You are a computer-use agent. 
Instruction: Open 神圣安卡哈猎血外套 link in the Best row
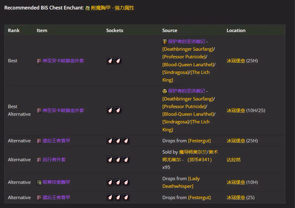(x=63, y=61)
